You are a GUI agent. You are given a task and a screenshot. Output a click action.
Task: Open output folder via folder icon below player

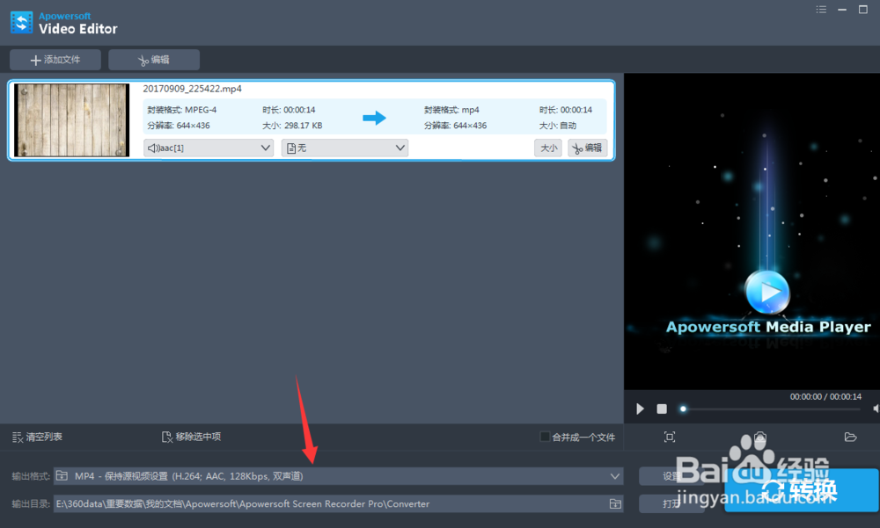(850, 437)
